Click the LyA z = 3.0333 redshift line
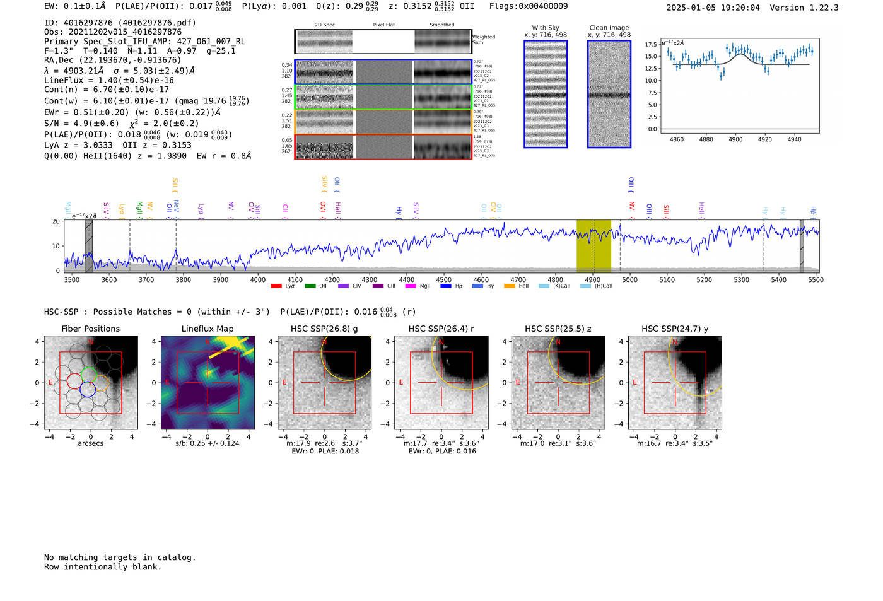Image resolution: width=883 pixels, height=601 pixels. click(78, 145)
